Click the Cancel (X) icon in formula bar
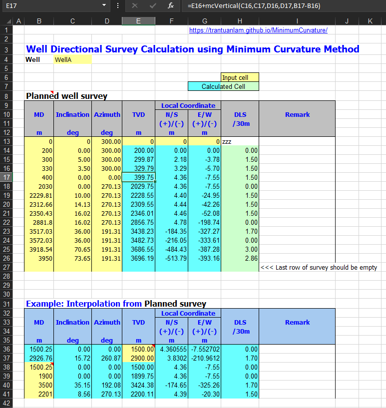 click(135, 5)
